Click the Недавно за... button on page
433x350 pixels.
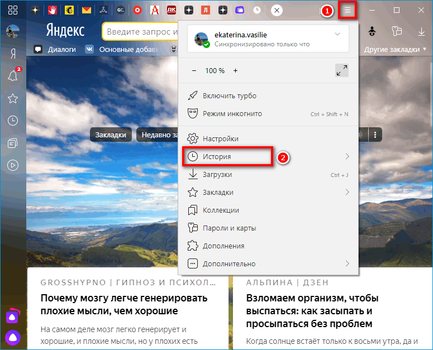(x=158, y=135)
